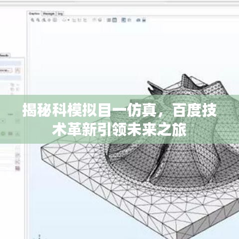The image size is (239, 239).
Task: Click the Graphics tab
Action: [x=34, y=13]
